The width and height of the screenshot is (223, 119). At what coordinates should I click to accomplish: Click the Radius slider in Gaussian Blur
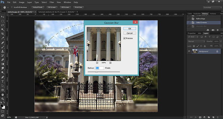pyautogui.click(x=96, y=72)
